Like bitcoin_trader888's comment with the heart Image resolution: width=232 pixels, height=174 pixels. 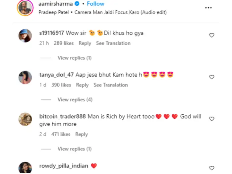pyautogui.click(x=212, y=119)
